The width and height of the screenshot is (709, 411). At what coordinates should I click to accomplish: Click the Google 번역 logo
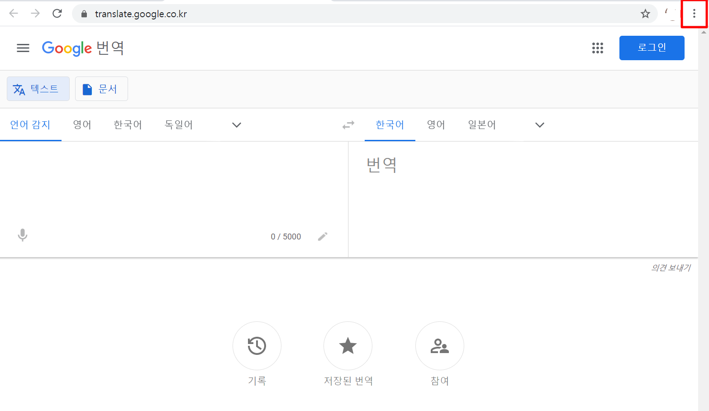point(83,48)
